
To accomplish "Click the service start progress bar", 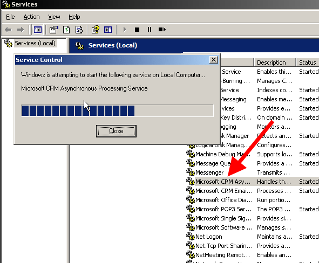I will point(117,110).
